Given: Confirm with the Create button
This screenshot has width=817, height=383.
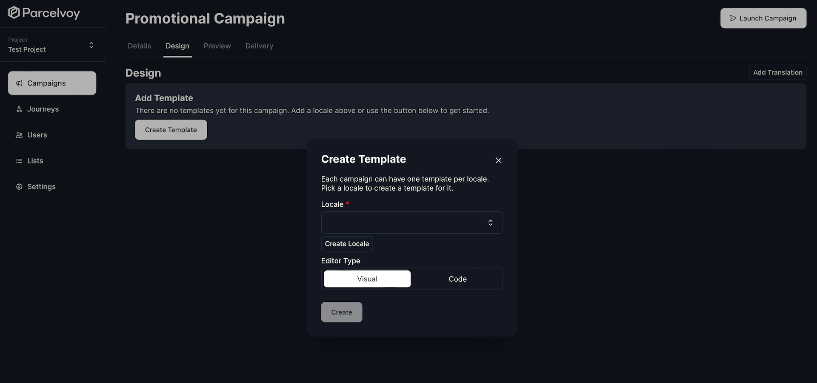Looking at the screenshot, I should coord(341,312).
